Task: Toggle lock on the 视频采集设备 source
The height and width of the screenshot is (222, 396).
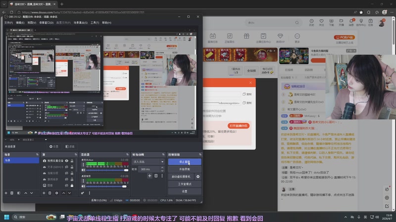Action: 72,161
